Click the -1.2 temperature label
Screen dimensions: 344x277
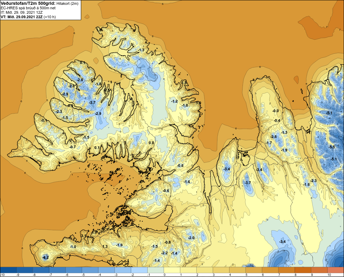(x=175, y=101)
